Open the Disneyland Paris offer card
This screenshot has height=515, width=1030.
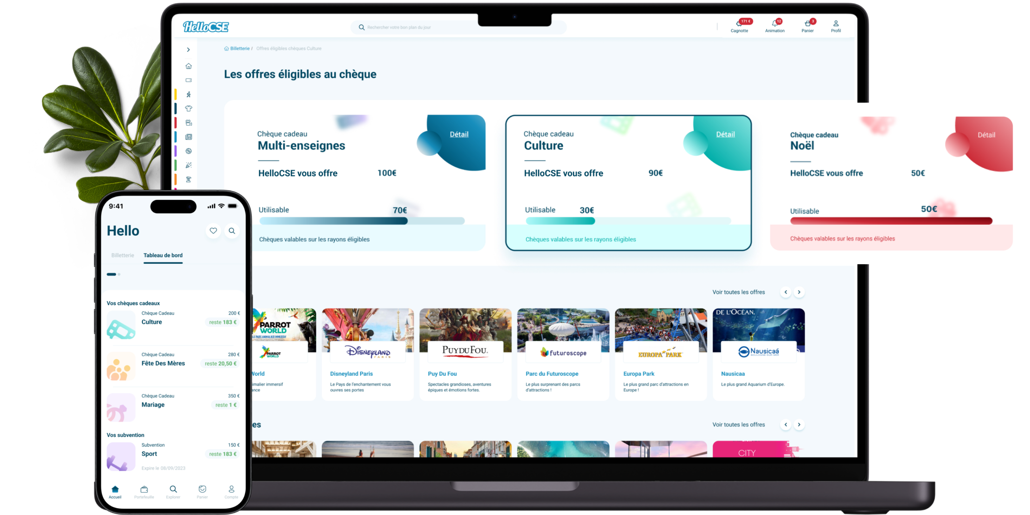(367, 354)
